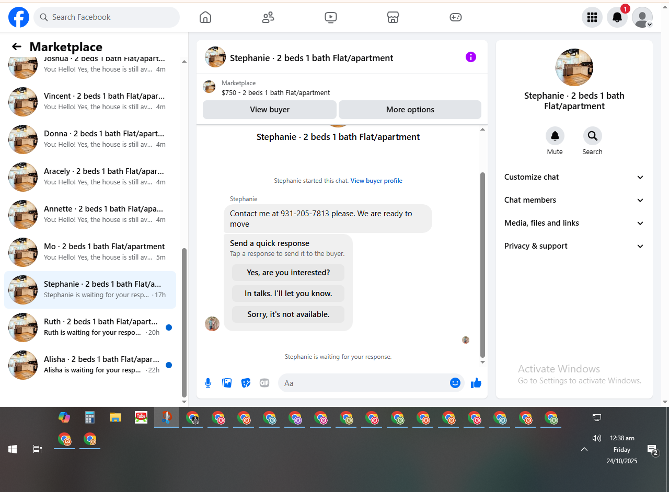Viewport: 669px width, 492px height.
Task: Open Alisha's unread conversation
Action: click(90, 365)
